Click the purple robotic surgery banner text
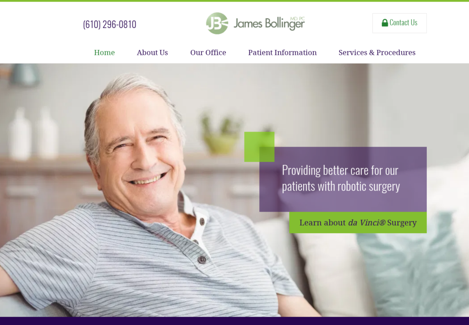Screen dimensions: 469x325 (341, 178)
